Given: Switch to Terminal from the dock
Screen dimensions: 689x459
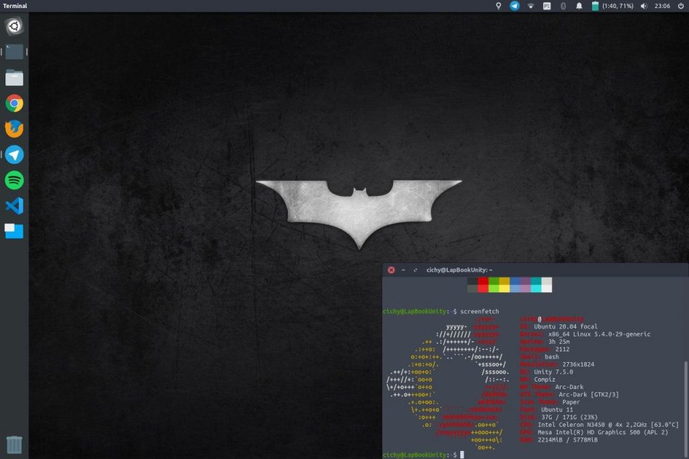Looking at the screenshot, I should click(x=14, y=52).
